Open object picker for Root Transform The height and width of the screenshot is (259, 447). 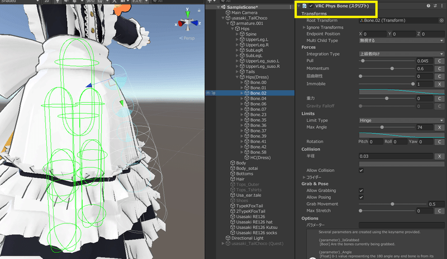coord(441,21)
